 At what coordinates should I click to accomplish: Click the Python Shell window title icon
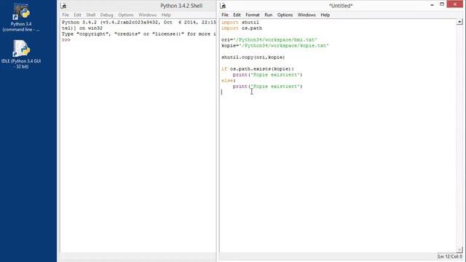click(63, 6)
